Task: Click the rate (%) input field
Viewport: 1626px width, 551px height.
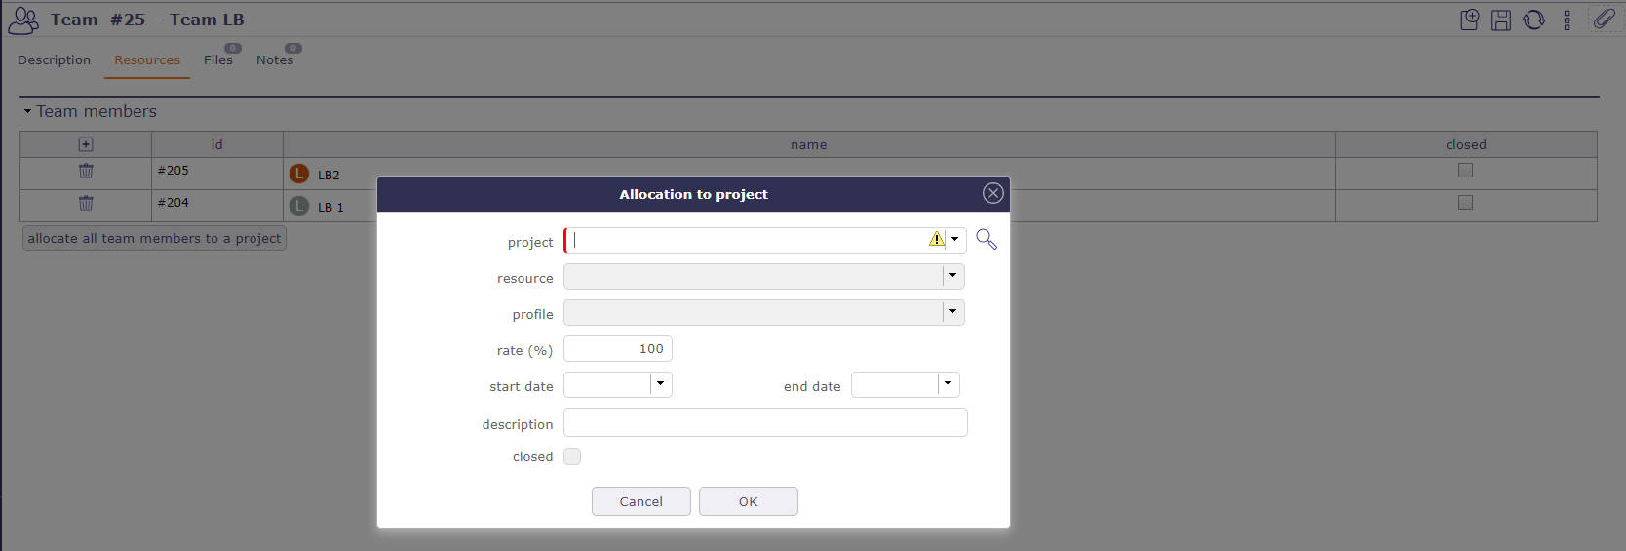Action: (618, 348)
